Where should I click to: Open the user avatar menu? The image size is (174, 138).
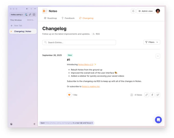point(158,11)
